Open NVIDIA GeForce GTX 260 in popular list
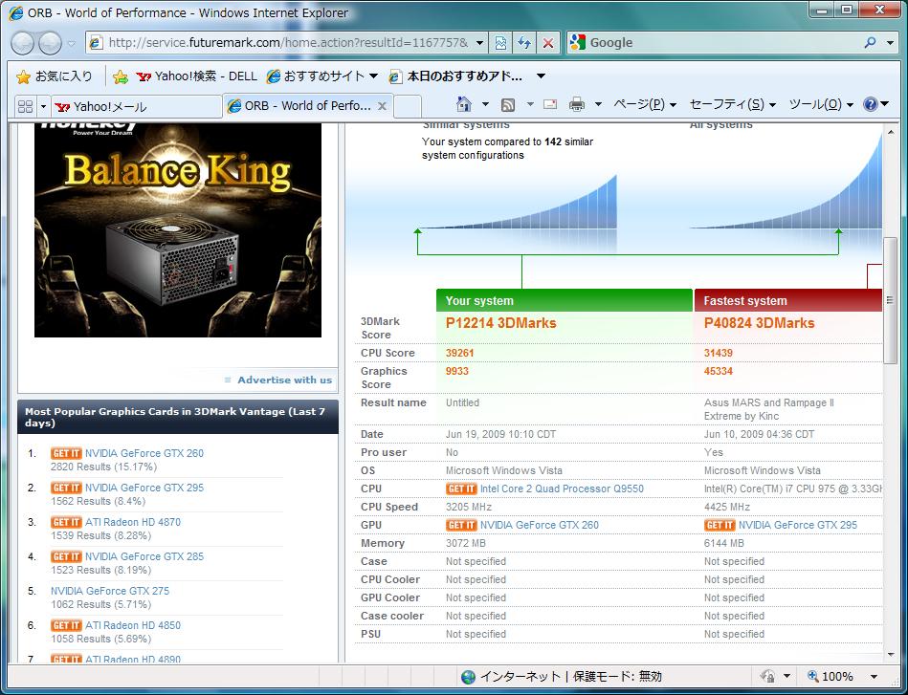This screenshot has width=908, height=695. coord(144,454)
